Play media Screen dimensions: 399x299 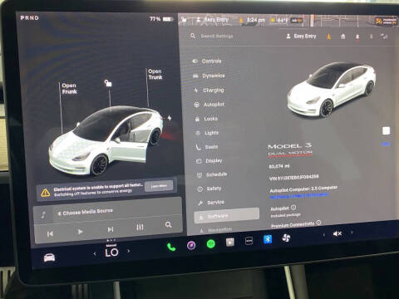[x=80, y=232]
